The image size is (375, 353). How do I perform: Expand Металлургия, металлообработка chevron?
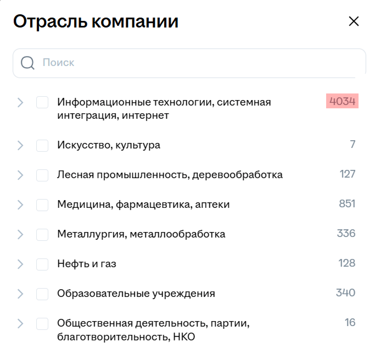pyautogui.click(x=20, y=235)
